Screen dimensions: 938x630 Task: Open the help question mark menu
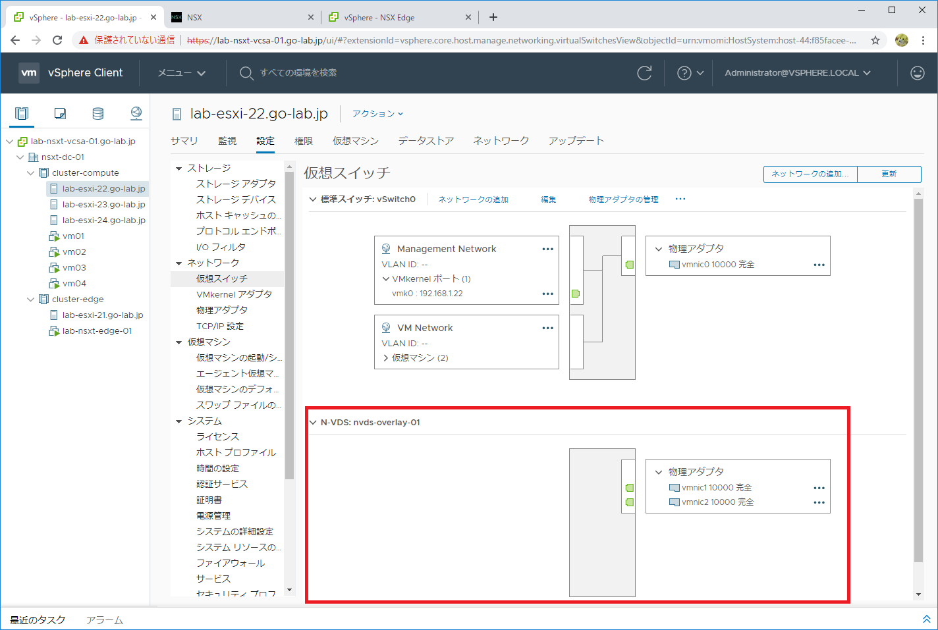pos(690,73)
